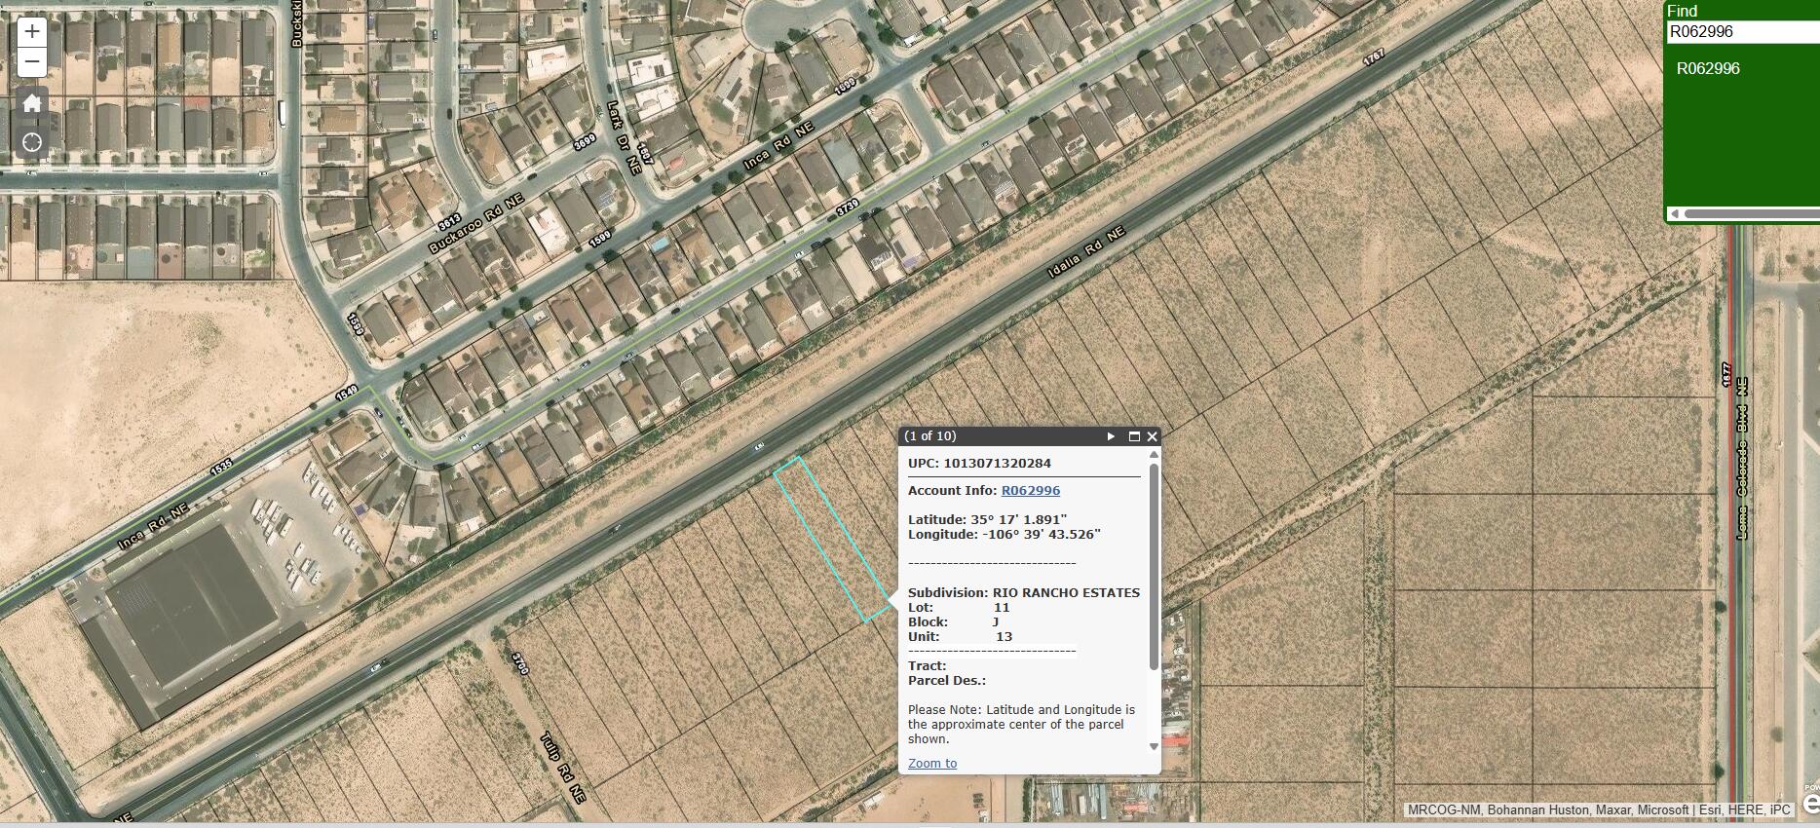Click popup scrollbar down arrow
The width and height of the screenshot is (1820, 828).
point(1155,747)
